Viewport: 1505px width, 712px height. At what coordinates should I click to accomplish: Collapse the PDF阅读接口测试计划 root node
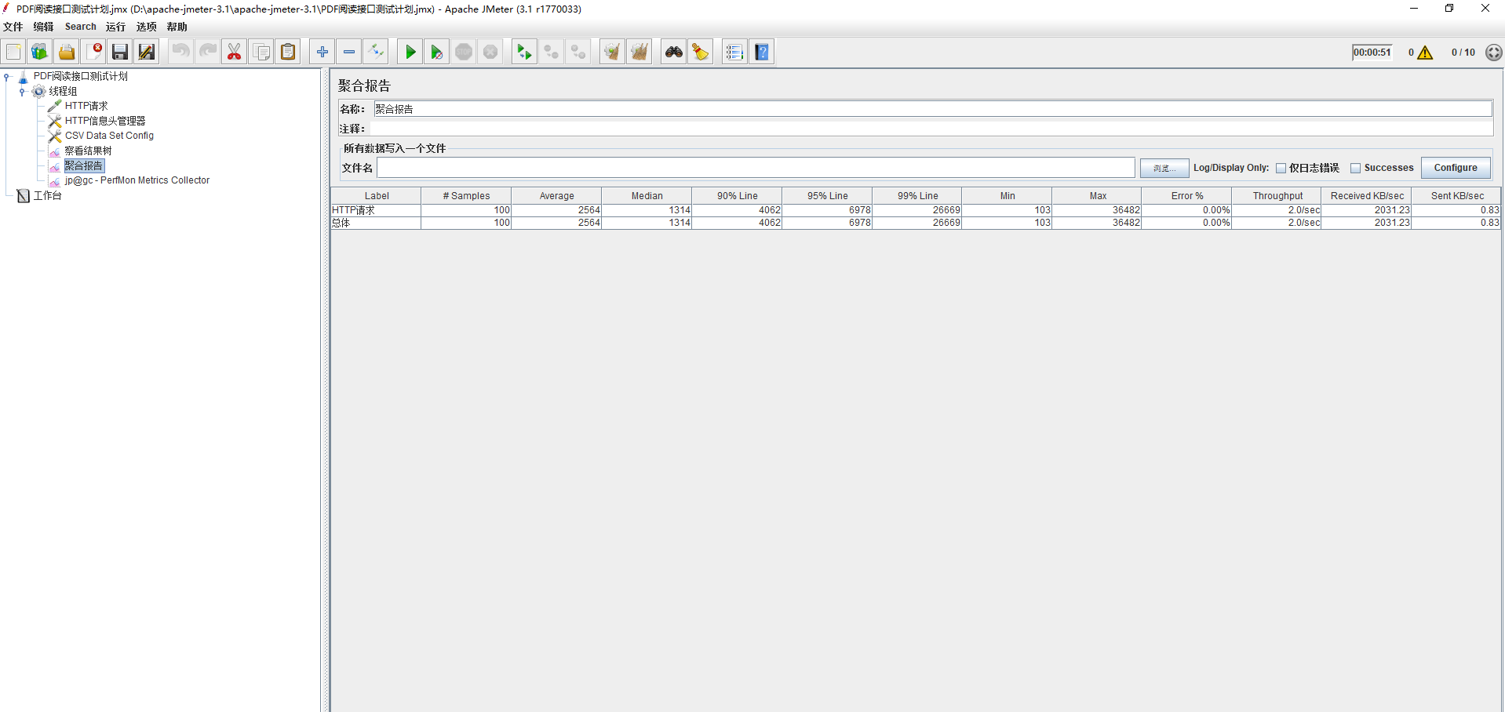tap(7, 77)
